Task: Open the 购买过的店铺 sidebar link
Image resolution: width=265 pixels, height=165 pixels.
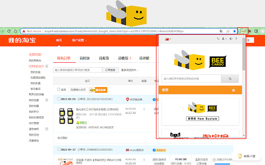Action: 36,94
